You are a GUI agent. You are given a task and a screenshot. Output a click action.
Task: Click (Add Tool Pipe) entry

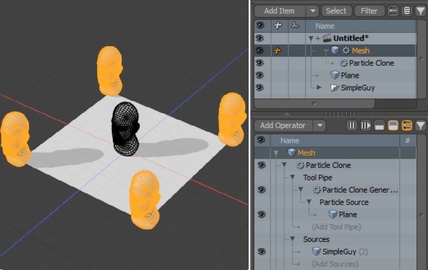click(336, 227)
